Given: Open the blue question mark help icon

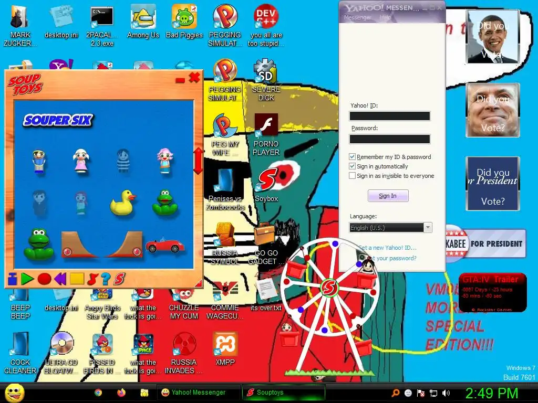Looking at the screenshot, I should (x=106, y=279).
